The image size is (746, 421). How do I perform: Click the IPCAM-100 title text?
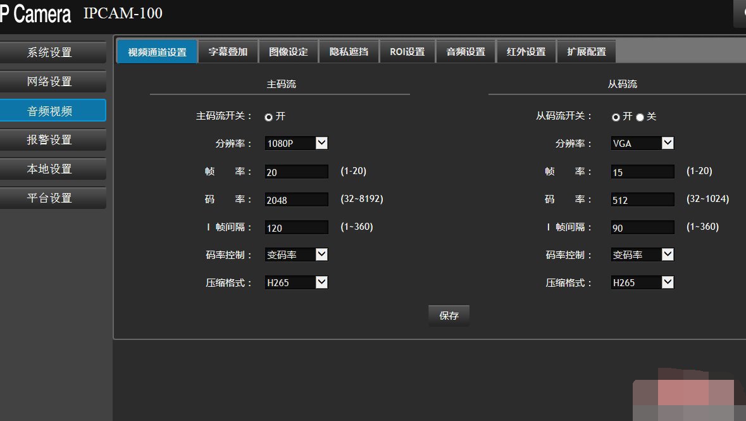pos(123,13)
